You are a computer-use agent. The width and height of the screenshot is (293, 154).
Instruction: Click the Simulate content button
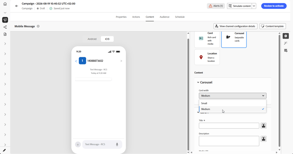(239, 6)
